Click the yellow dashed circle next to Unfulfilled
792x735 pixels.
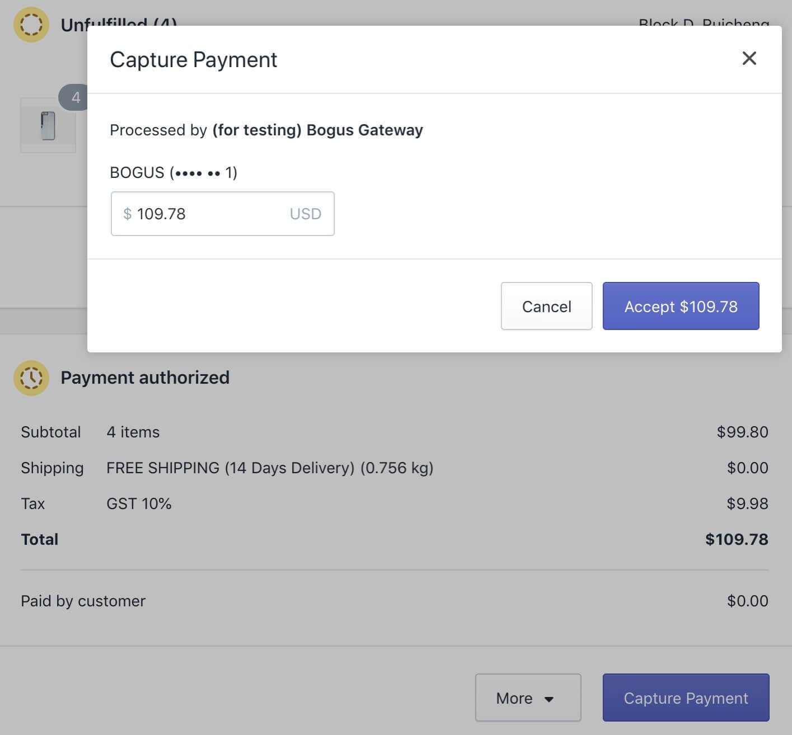point(31,24)
